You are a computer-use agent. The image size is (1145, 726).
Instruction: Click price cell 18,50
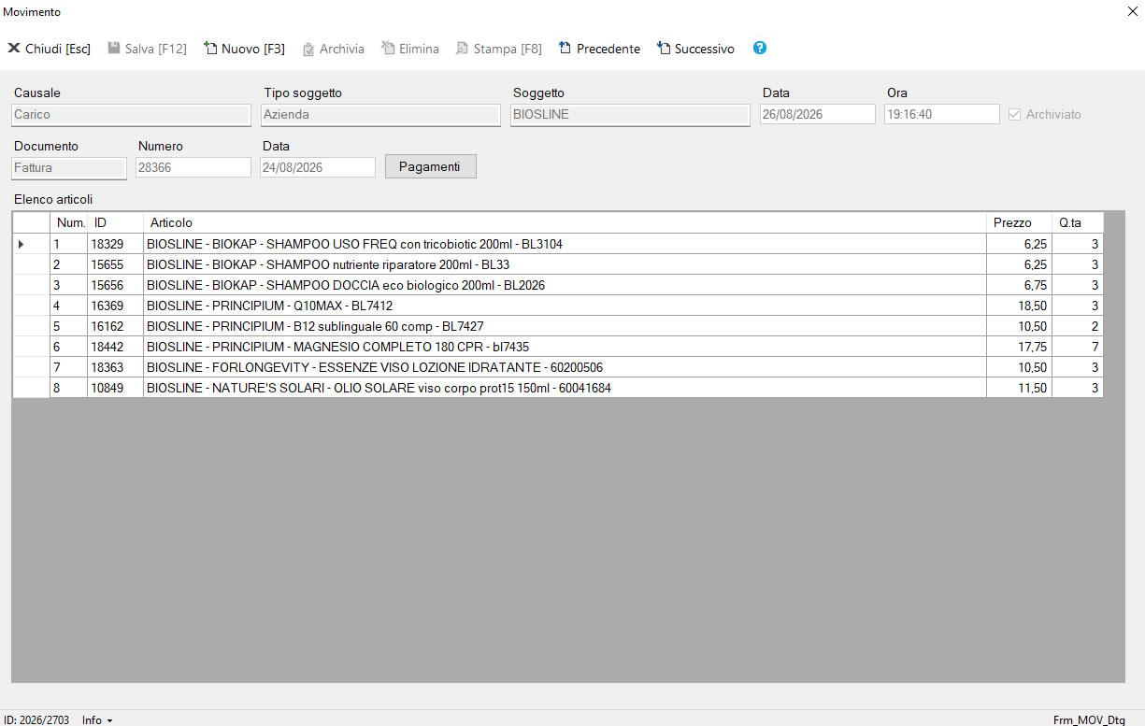point(1020,306)
